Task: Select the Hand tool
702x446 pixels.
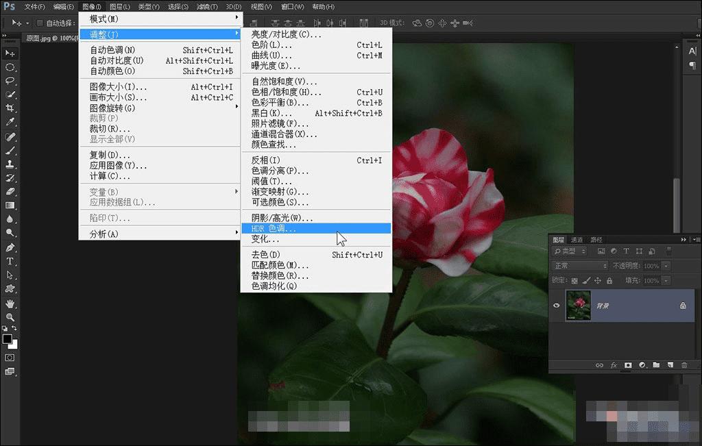Action: [x=10, y=303]
